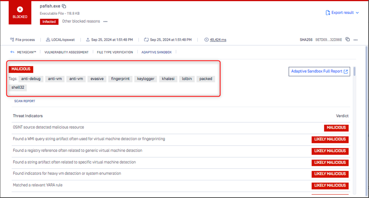
Task: Click the clock duration icon
Action: tap(206, 40)
